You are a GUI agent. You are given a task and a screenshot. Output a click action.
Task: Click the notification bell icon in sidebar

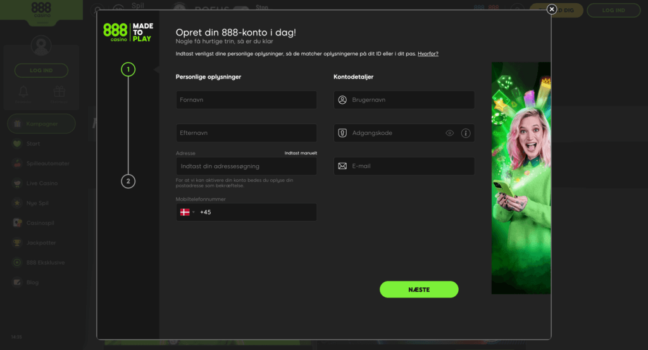tap(23, 92)
